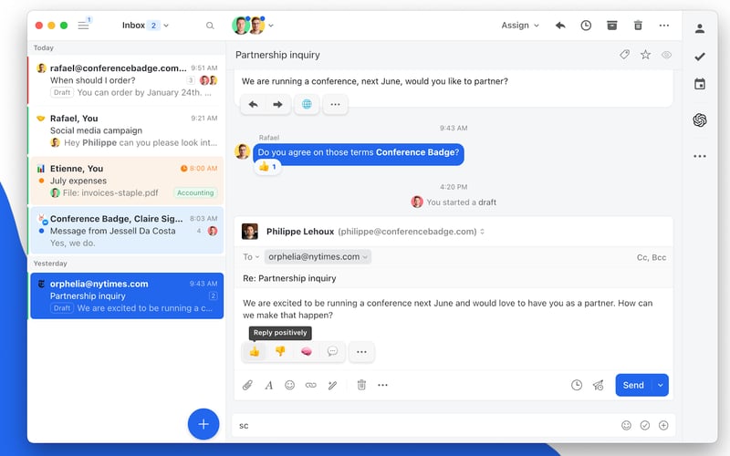Open text formatting options
This screenshot has height=456, width=730.
pyautogui.click(x=268, y=385)
